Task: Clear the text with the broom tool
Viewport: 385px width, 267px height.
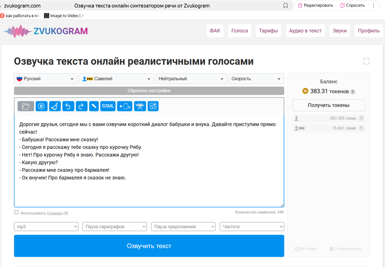Action: 55,106
